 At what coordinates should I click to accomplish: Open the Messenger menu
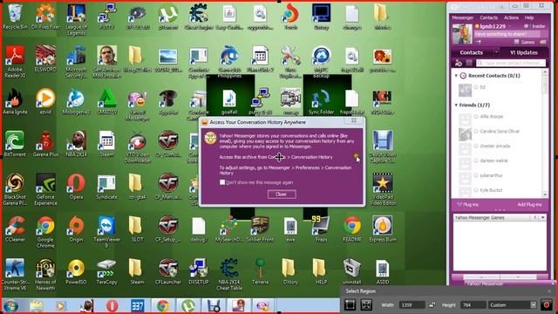(463, 17)
